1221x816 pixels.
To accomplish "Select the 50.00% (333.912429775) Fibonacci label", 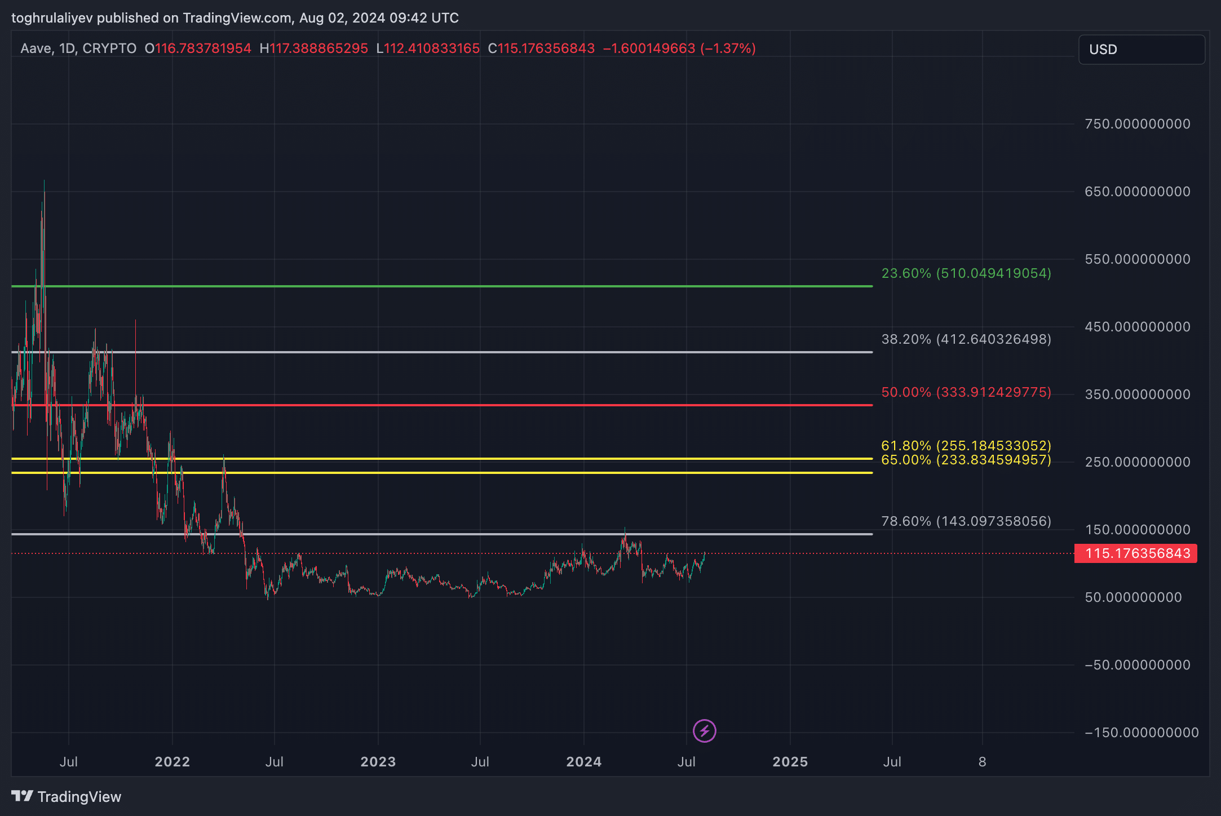I will pyautogui.click(x=966, y=392).
